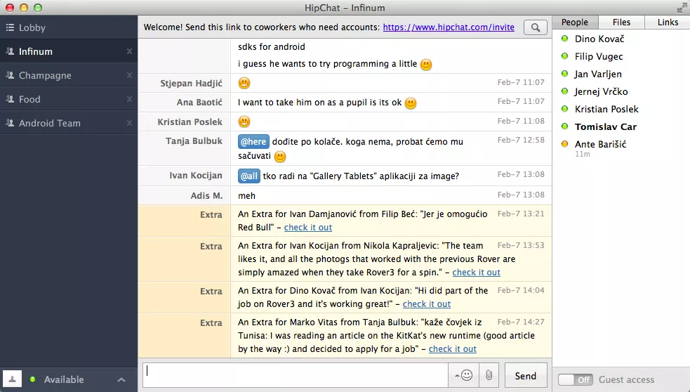Switch to the Files tab
The width and height of the screenshot is (690, 392).
click(x=621, y=22)
